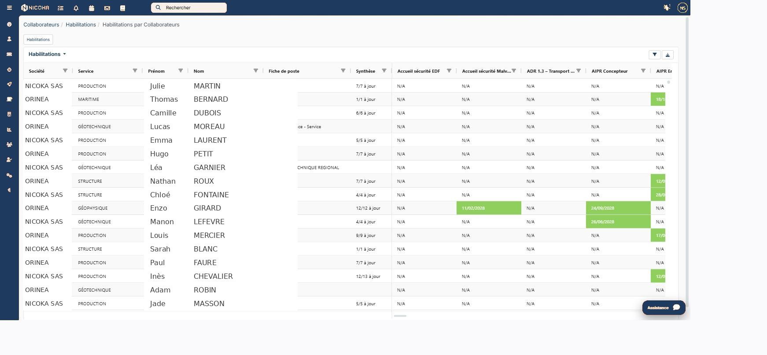Image resolution: width=767 pixels, height=355 pixels.
Task: Toggle the Société column filter
Action: 65,70
